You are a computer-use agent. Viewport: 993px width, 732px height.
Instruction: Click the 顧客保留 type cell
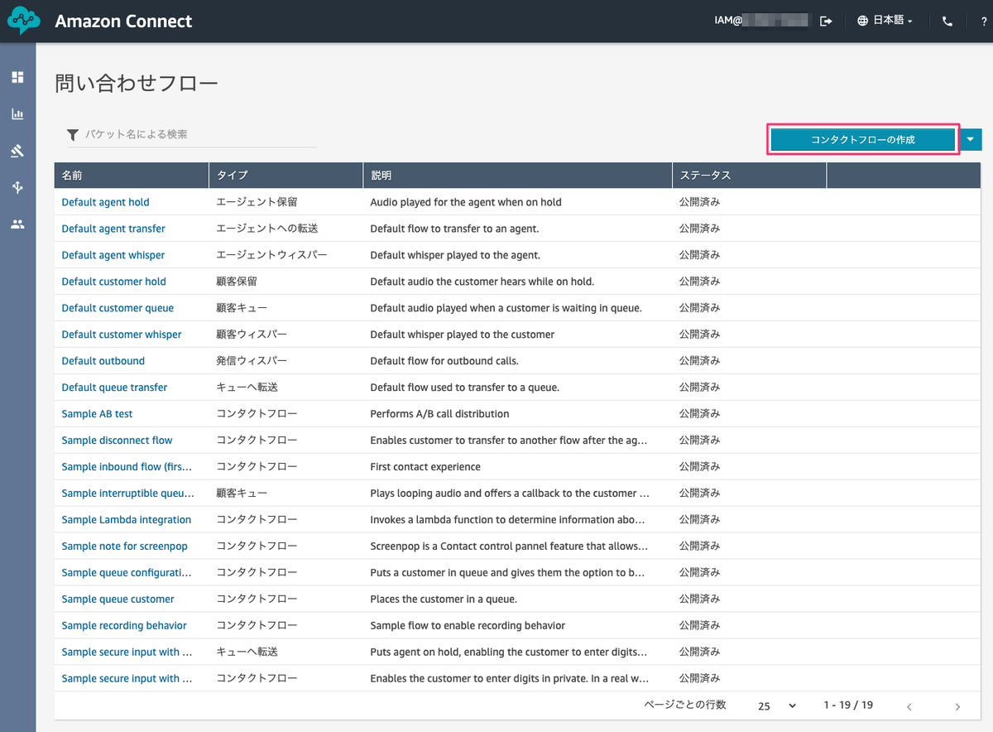237,282
